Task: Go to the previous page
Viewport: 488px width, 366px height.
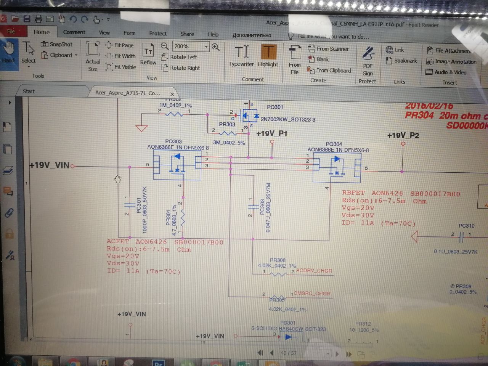Action: pos(272,353)
